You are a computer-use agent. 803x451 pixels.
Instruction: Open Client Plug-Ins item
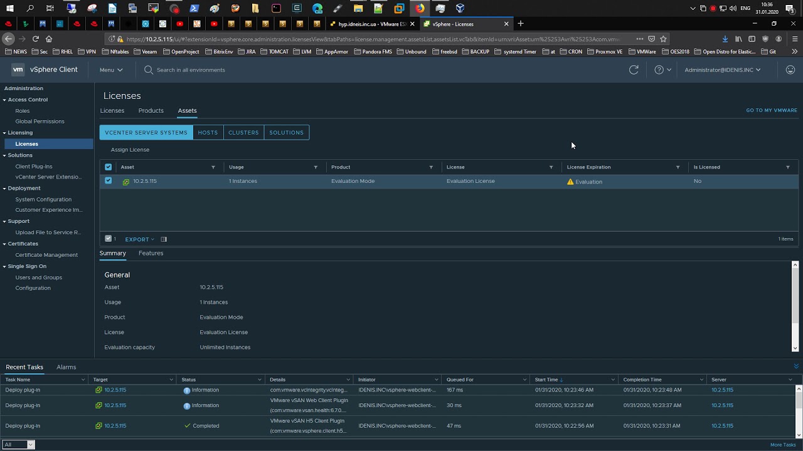34,167
